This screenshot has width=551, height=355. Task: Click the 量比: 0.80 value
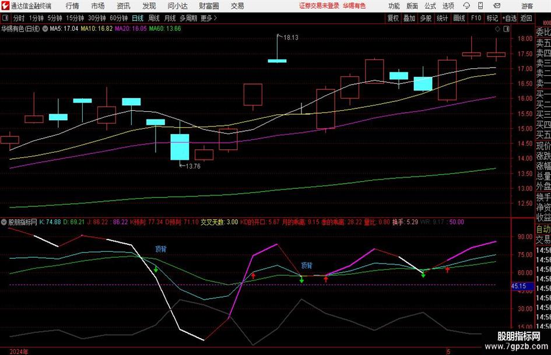click(377, 222)
